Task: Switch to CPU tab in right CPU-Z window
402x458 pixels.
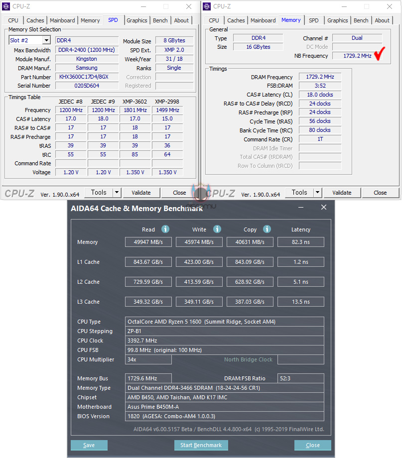Action: [x=214, y=20]
